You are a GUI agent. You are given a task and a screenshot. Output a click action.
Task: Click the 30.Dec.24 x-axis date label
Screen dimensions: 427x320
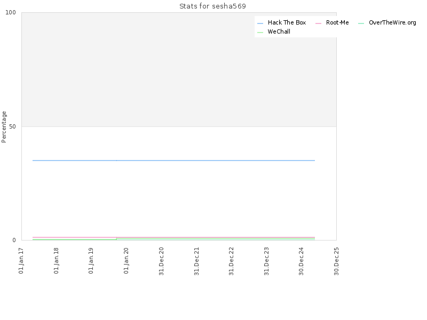point(301,261)
